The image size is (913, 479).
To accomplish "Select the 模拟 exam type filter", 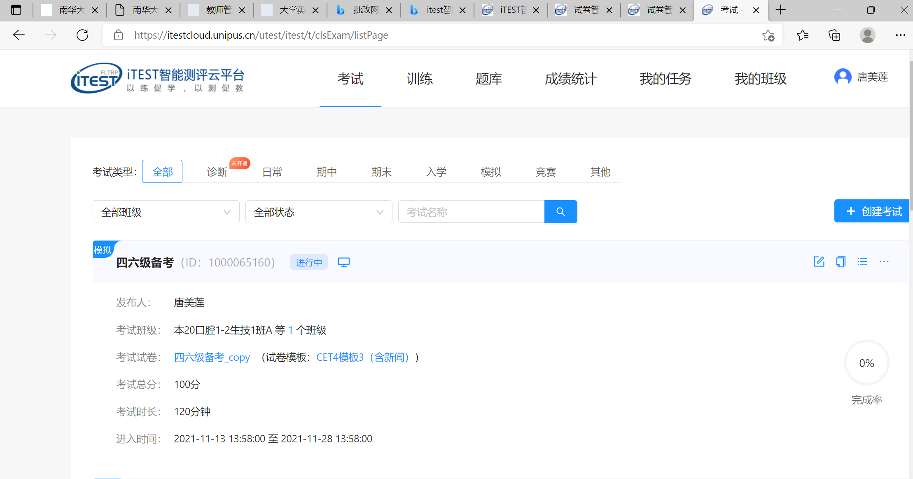I will coord(491,171).
